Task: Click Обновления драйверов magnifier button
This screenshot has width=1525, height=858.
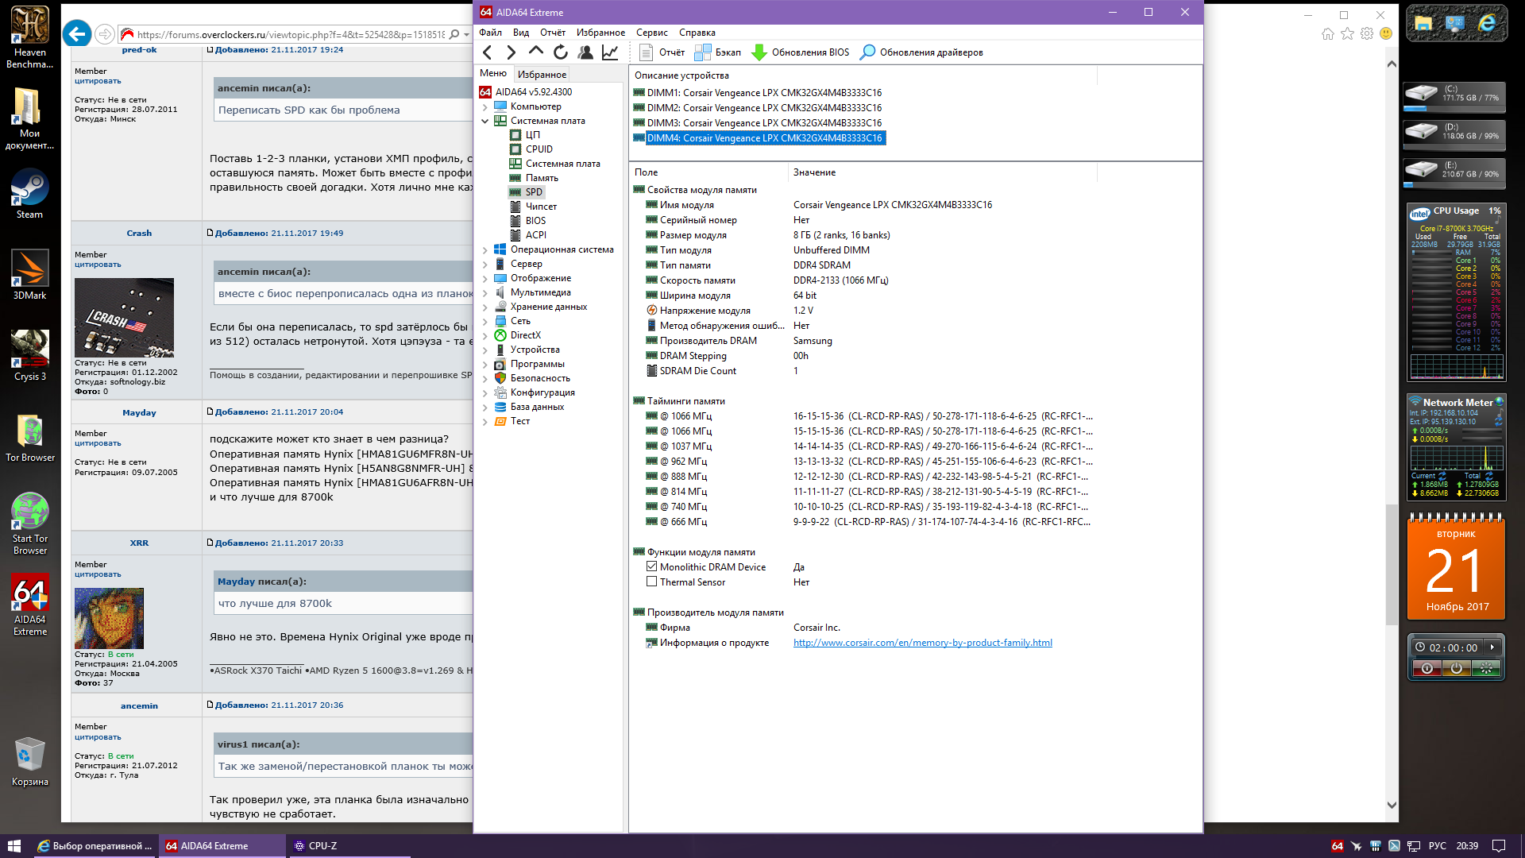Action: click(921, 52)
